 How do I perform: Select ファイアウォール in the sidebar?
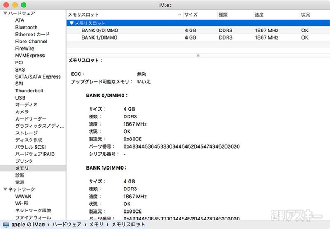[x=33, y=217]
